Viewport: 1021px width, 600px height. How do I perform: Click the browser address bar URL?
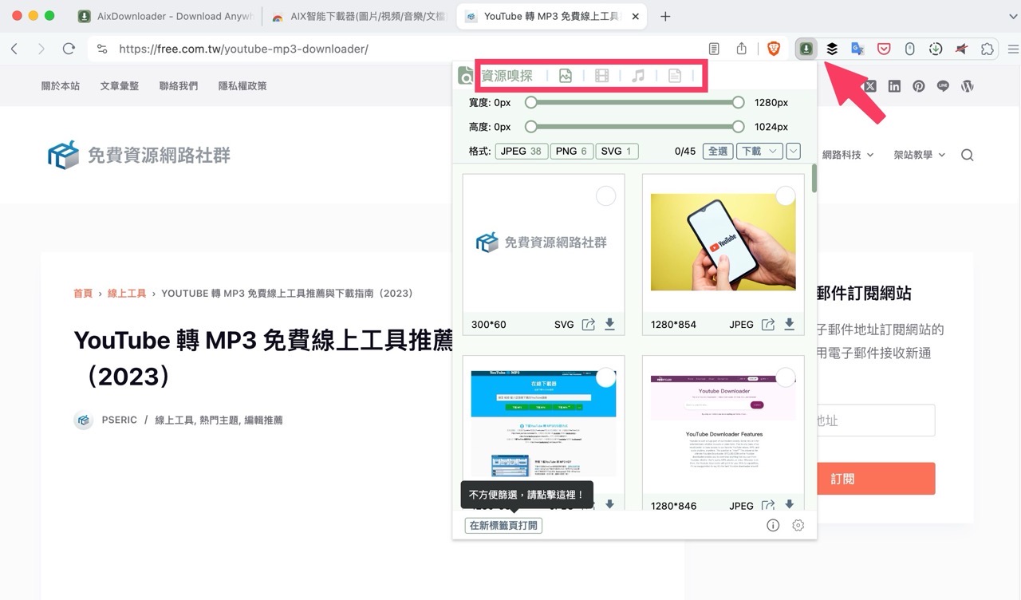(x=243, y=49)
